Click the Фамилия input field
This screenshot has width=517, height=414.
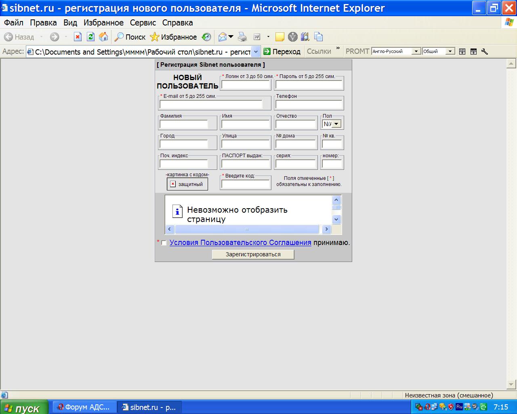point(184,124)
